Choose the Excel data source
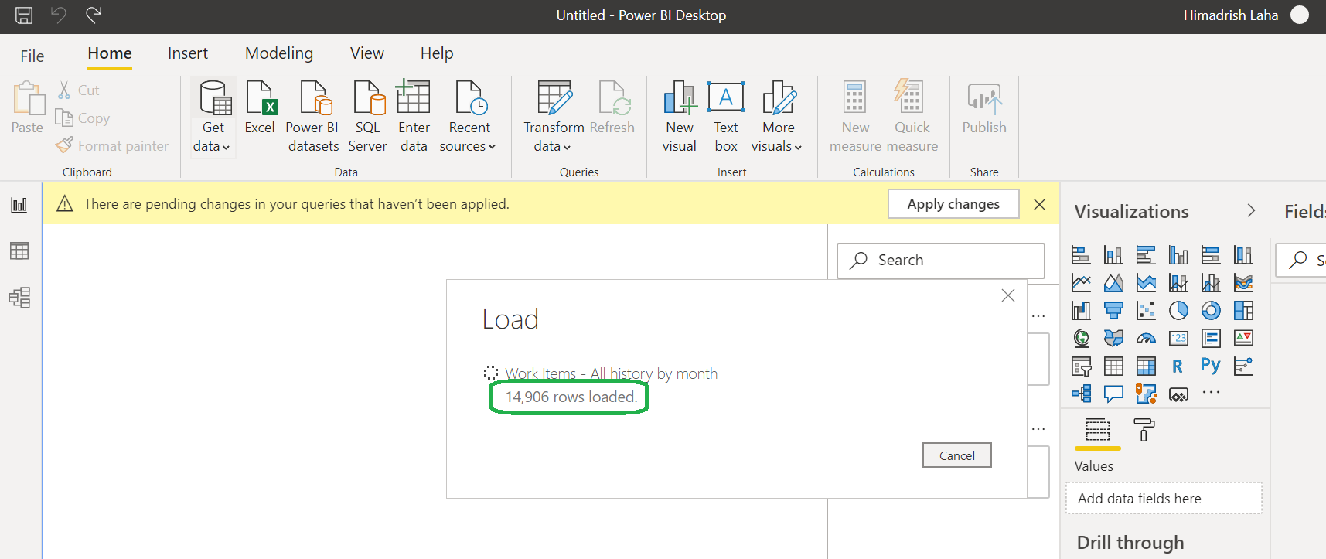This screenshot has height=559, width=1326. coord(260,108)
